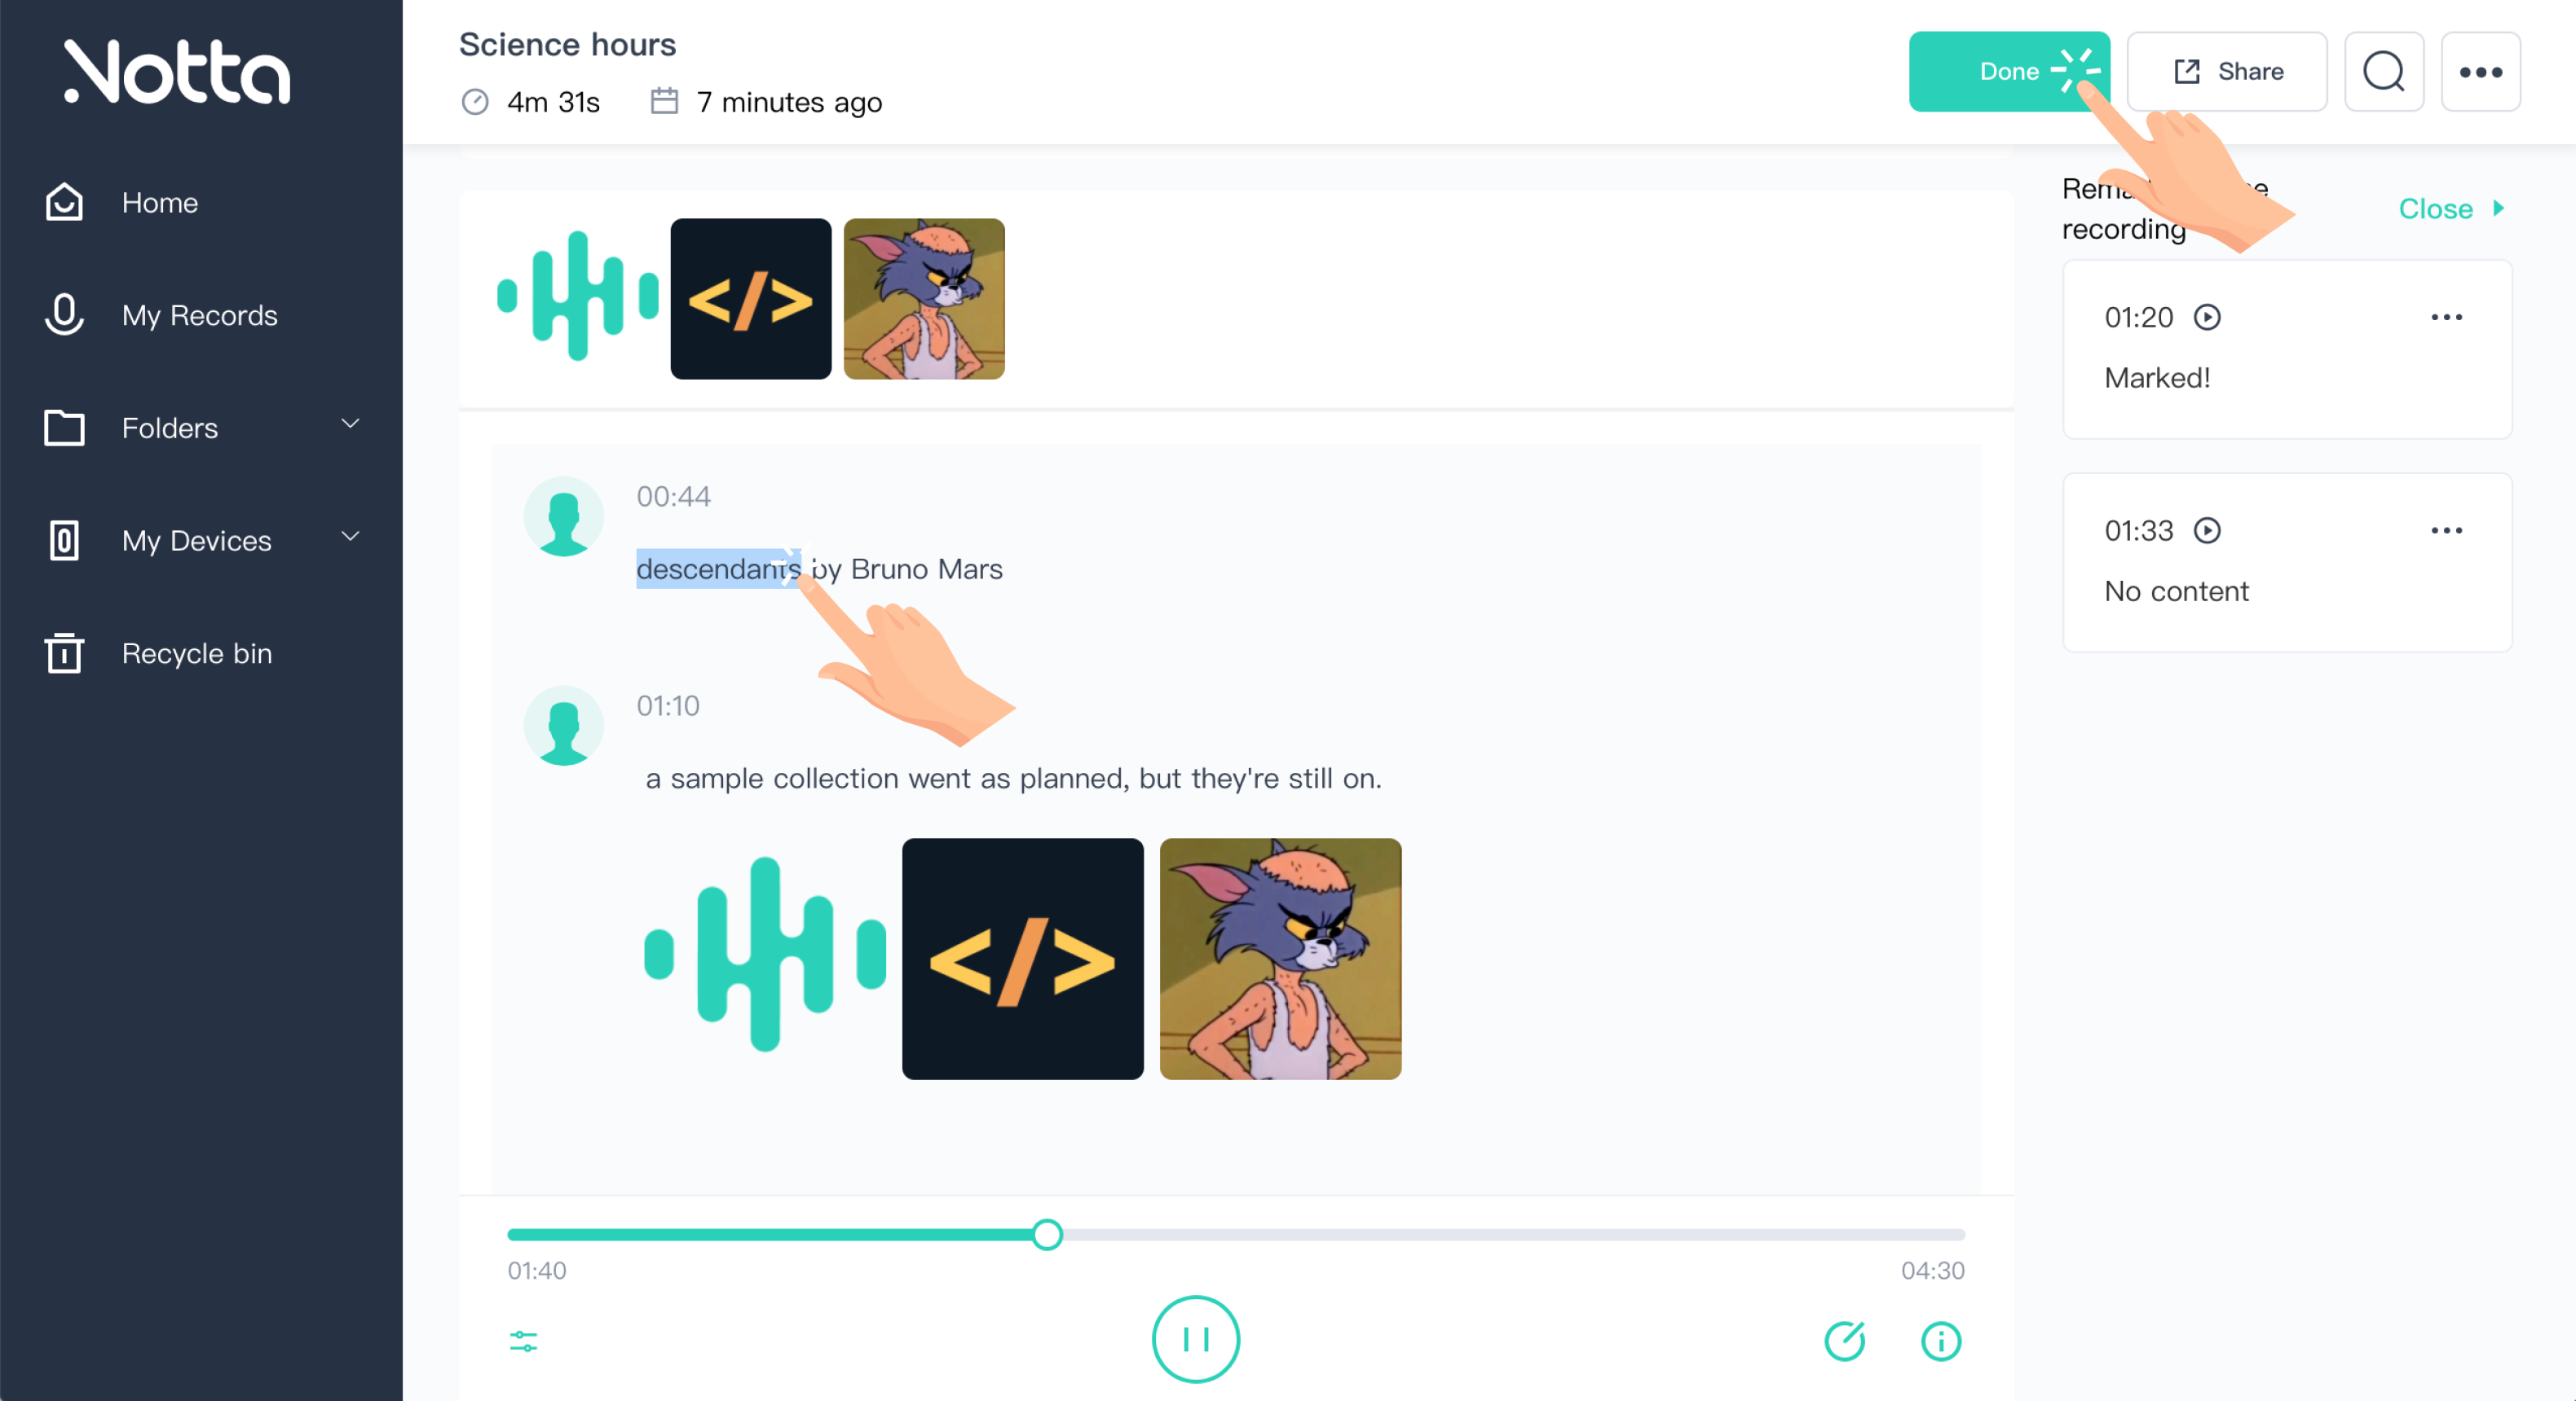Play the 01:20 bookmark clip

[2207, 318]
